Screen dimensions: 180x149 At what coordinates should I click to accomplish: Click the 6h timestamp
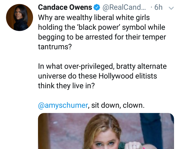coord(158,7)
